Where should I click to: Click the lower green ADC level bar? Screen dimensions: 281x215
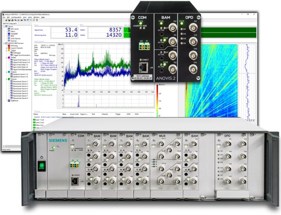pos(229,35)
